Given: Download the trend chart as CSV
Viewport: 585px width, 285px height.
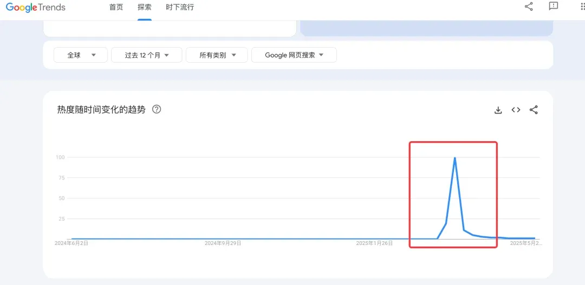Looking at the screenshot, I should (498, 110).
